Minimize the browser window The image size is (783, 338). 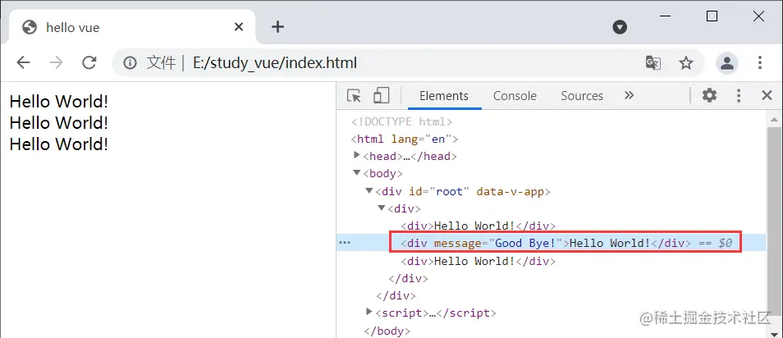(x=665, y=16)
